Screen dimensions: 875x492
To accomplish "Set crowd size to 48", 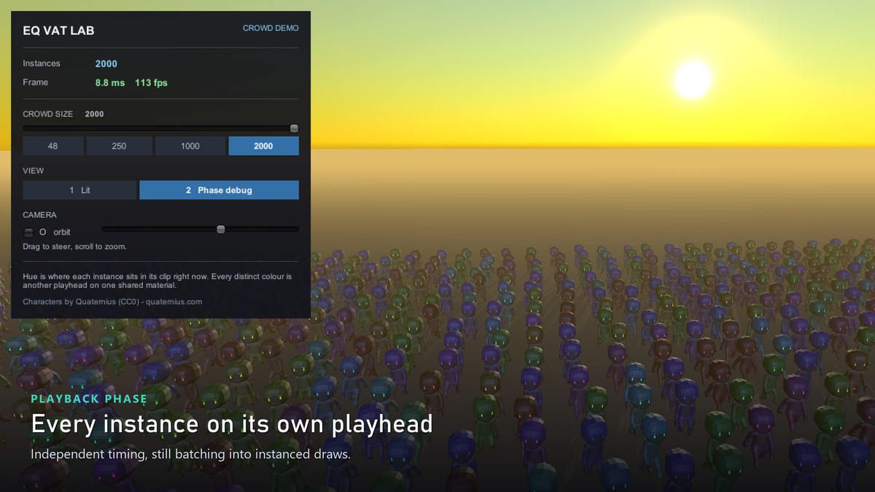I will click(x=53, y=146).
